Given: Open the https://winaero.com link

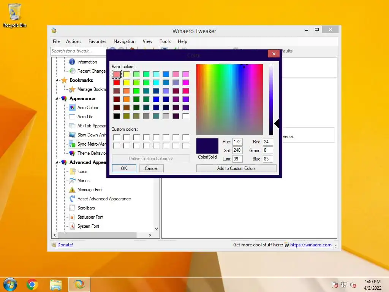Looking at the screenshot, I should [x=311, y=245].
